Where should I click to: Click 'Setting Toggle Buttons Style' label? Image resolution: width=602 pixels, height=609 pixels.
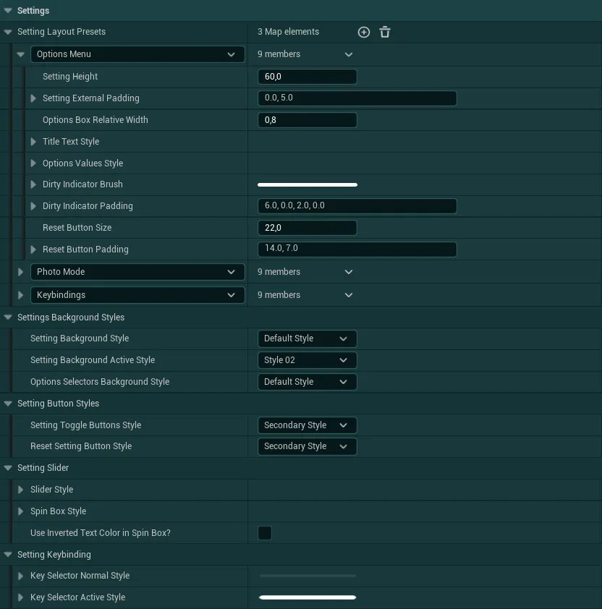[85, 425]
